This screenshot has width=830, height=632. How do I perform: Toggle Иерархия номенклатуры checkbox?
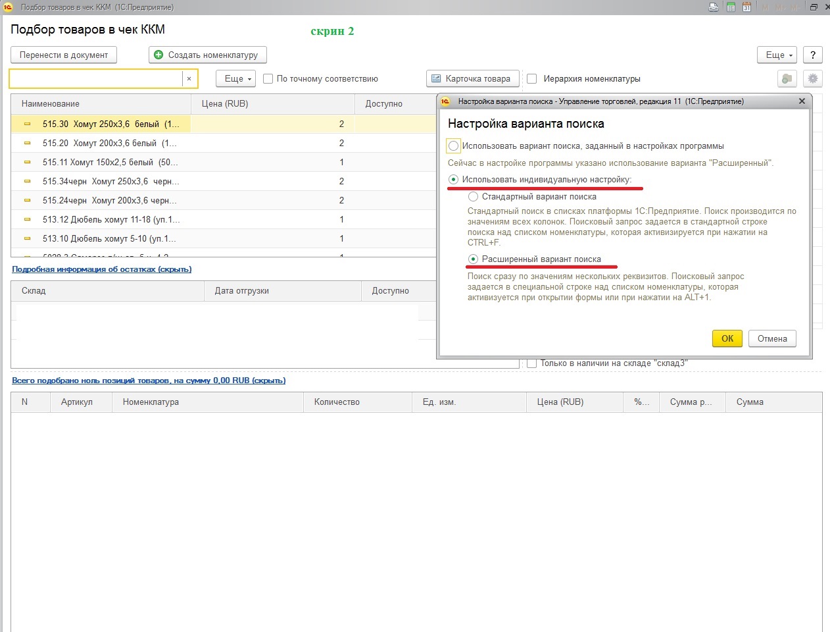pyautogui.click(x=532, y=79)
